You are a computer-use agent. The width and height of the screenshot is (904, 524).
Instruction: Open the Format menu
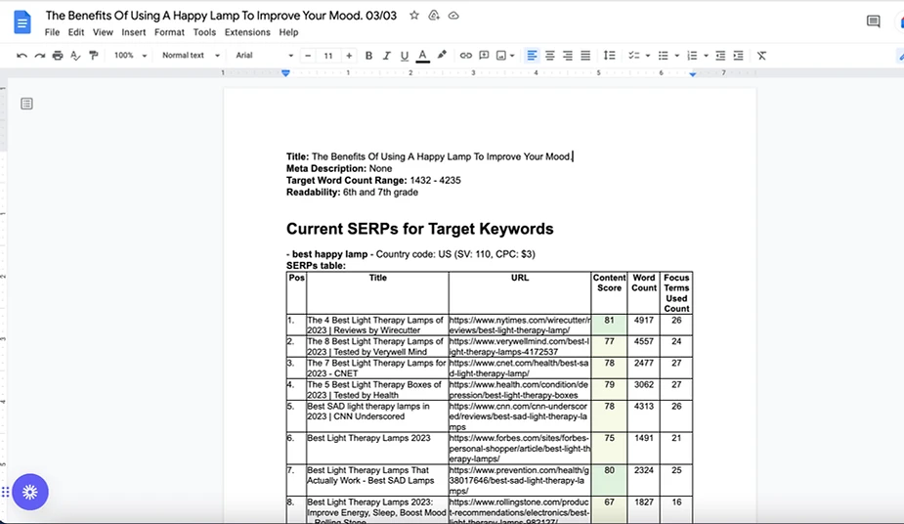(169, 32)
